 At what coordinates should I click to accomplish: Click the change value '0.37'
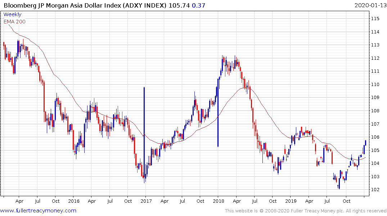tap(198, 5)
